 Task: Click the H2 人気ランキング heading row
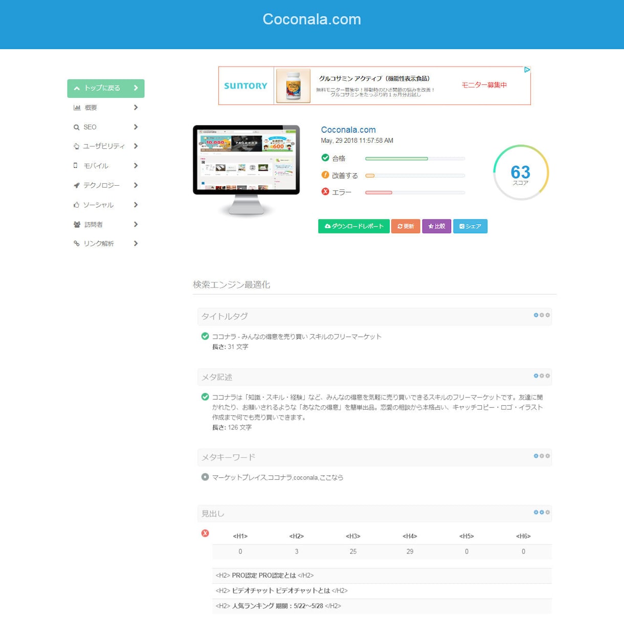[x=382, y=606]
